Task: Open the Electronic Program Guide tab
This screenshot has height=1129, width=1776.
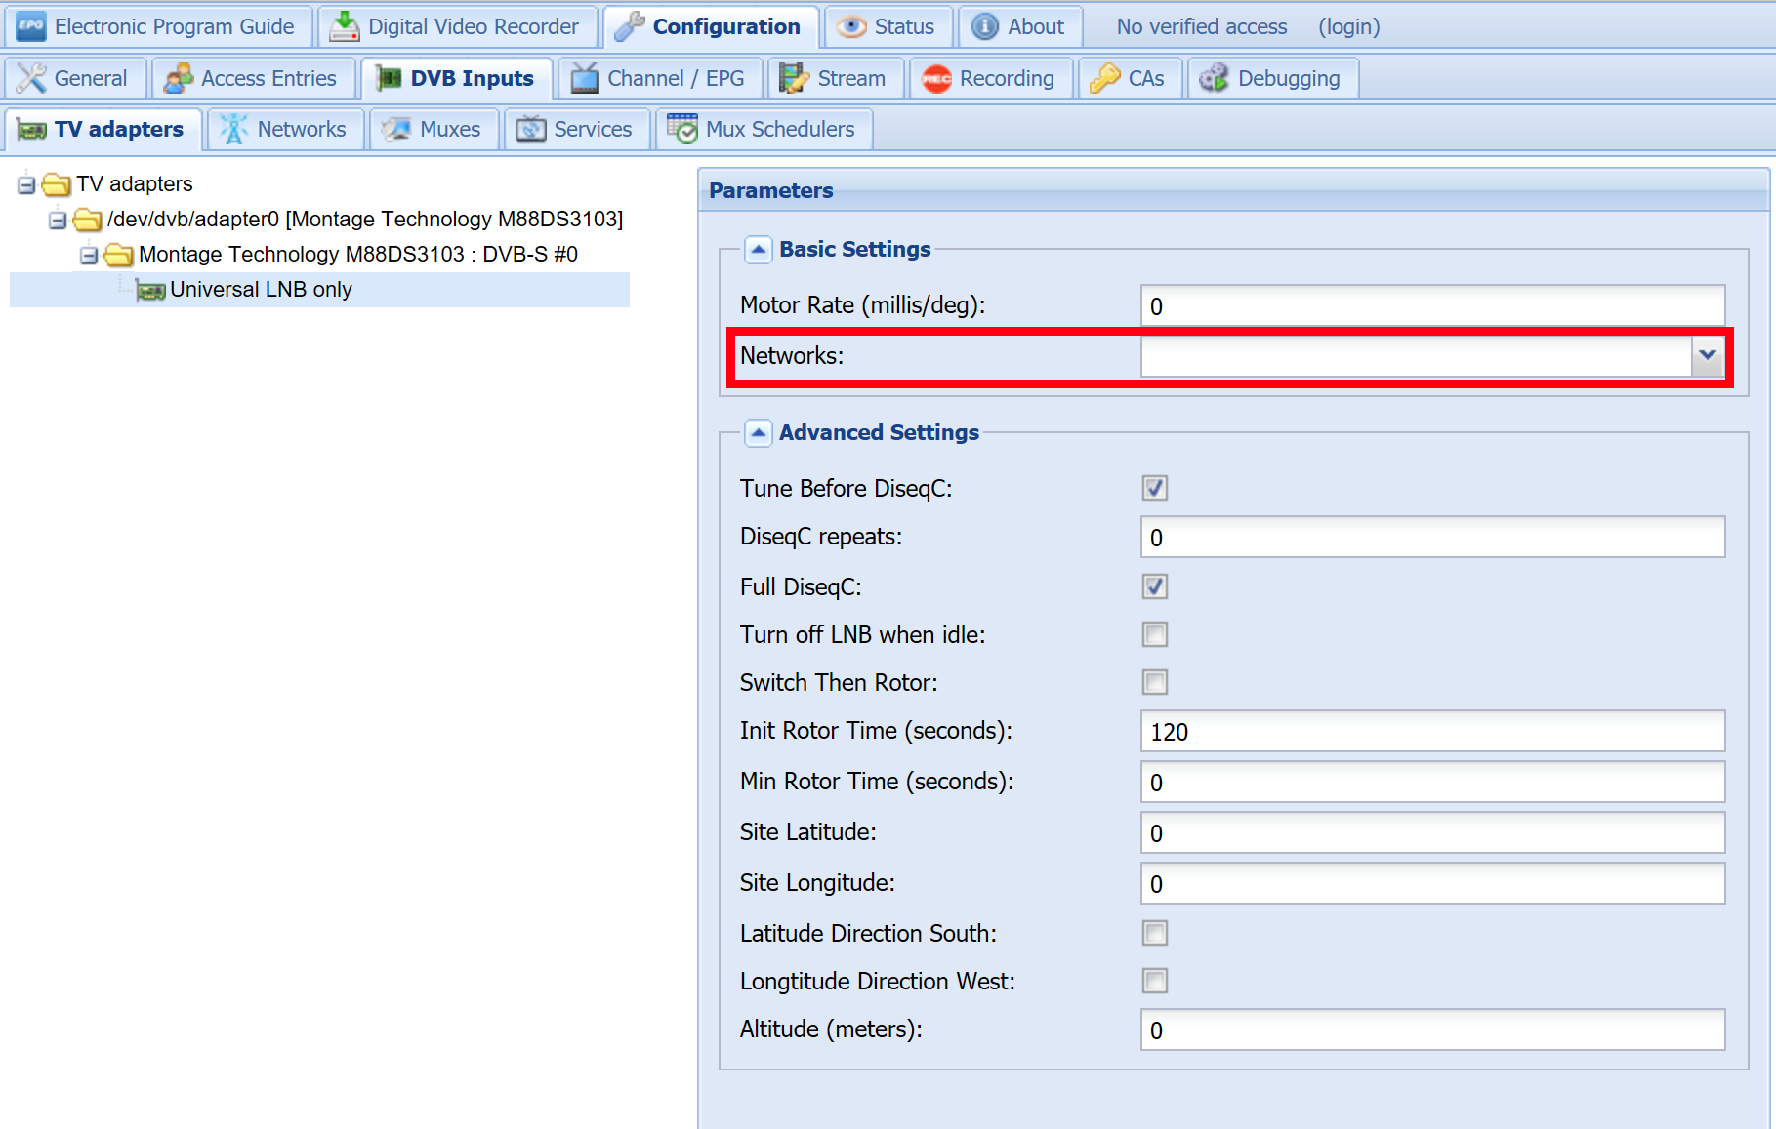Action: tap(157, 26)
